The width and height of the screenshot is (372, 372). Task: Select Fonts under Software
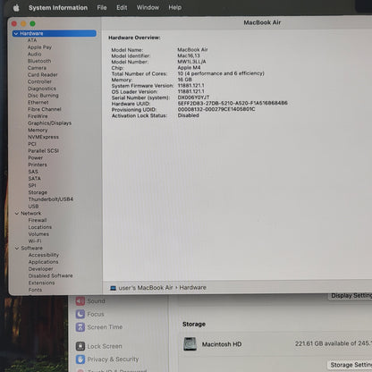click(x=35, y=290)
